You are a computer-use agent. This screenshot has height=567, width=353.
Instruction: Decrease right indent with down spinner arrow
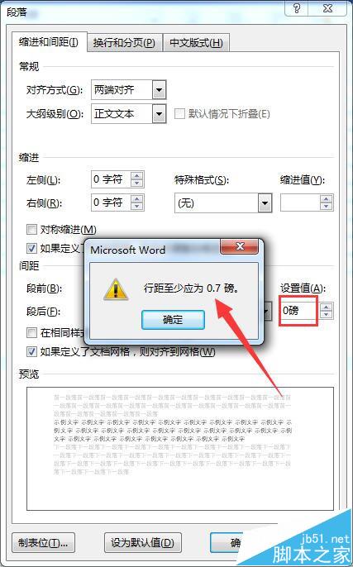[137, 207]
